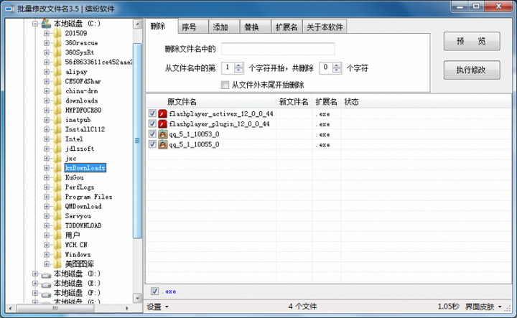Decrease the delete character count spinner
This screenshot has height=318, width=517.
click(x=337, y=70)
